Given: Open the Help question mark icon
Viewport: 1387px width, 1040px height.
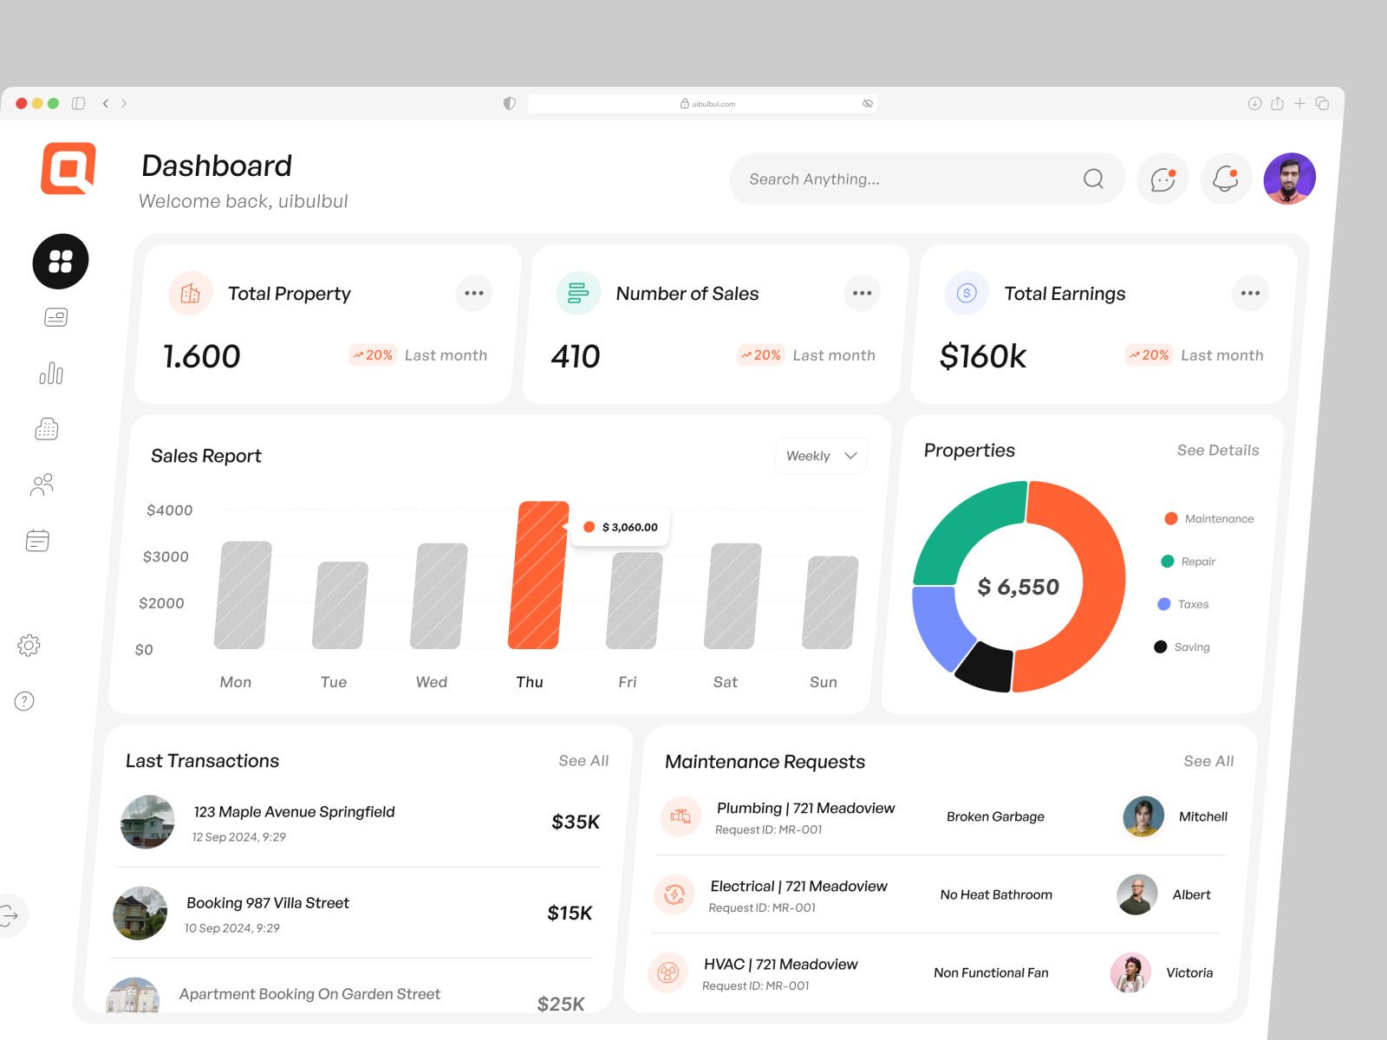Looking at the screenshot, I should point(24,701).
